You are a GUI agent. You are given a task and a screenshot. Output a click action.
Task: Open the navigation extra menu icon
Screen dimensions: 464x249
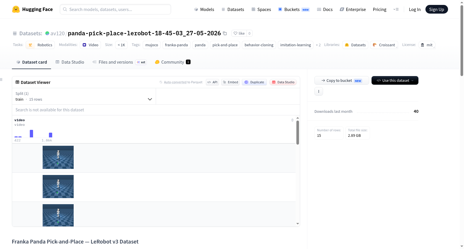396,9
